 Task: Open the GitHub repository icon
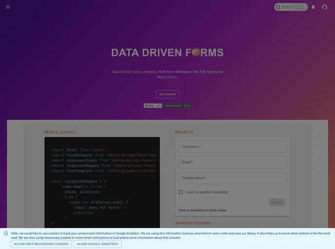(x=324, y=7)
